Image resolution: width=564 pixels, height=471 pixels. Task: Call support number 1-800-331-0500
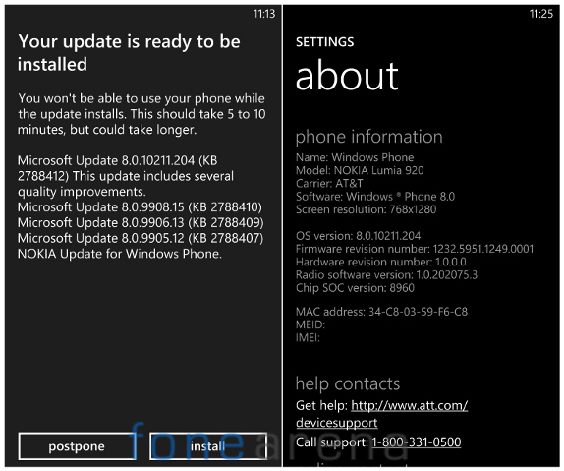pos(417,442)
